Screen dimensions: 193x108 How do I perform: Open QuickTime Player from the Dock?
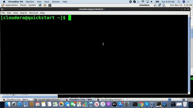165,104
